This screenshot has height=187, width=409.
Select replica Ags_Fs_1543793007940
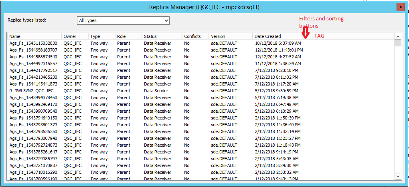coord(33,138)
